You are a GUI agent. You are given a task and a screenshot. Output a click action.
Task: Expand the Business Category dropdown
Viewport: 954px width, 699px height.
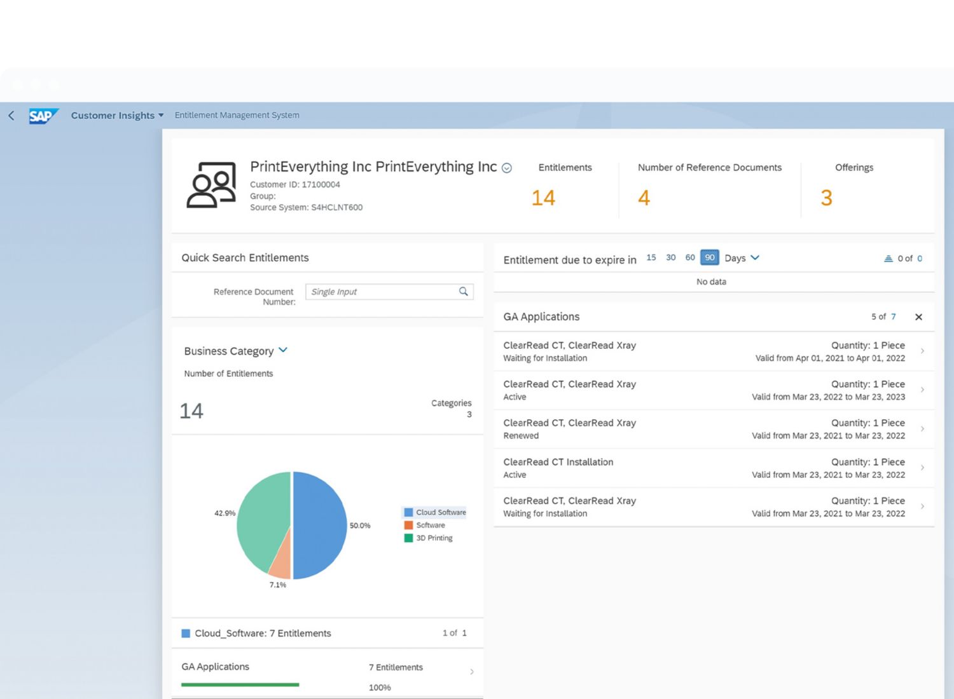[283, 350]
